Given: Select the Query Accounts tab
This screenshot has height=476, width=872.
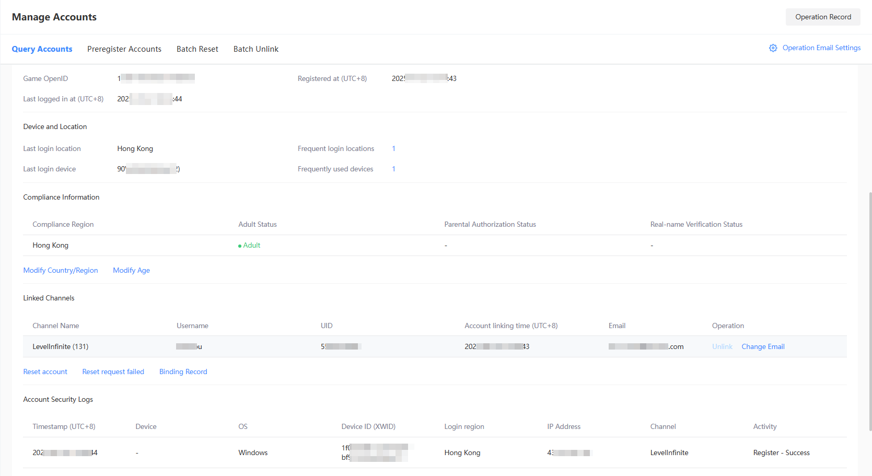Looking at the screenshot, I should (42, 49).
